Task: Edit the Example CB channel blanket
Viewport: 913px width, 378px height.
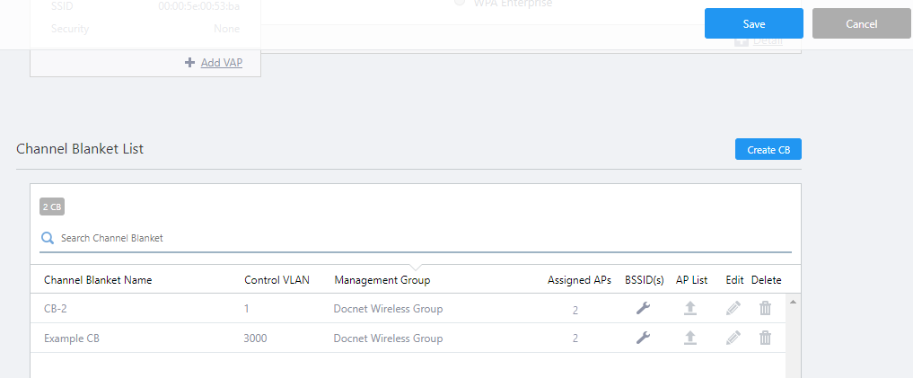Action: click(x=733, y=338)
